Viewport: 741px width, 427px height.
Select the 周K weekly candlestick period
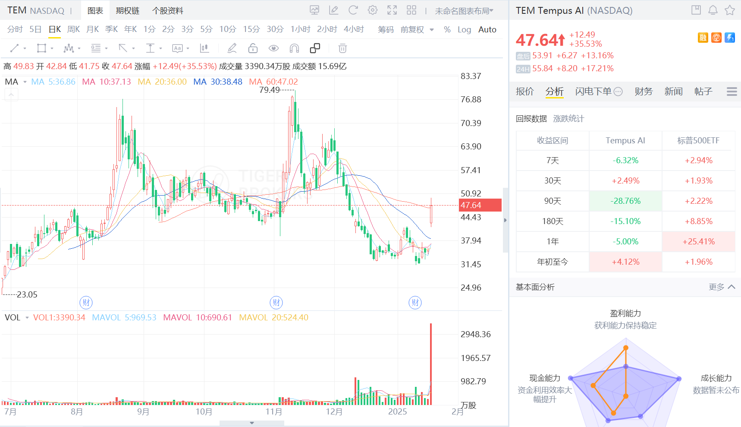[x=74, y=29]
